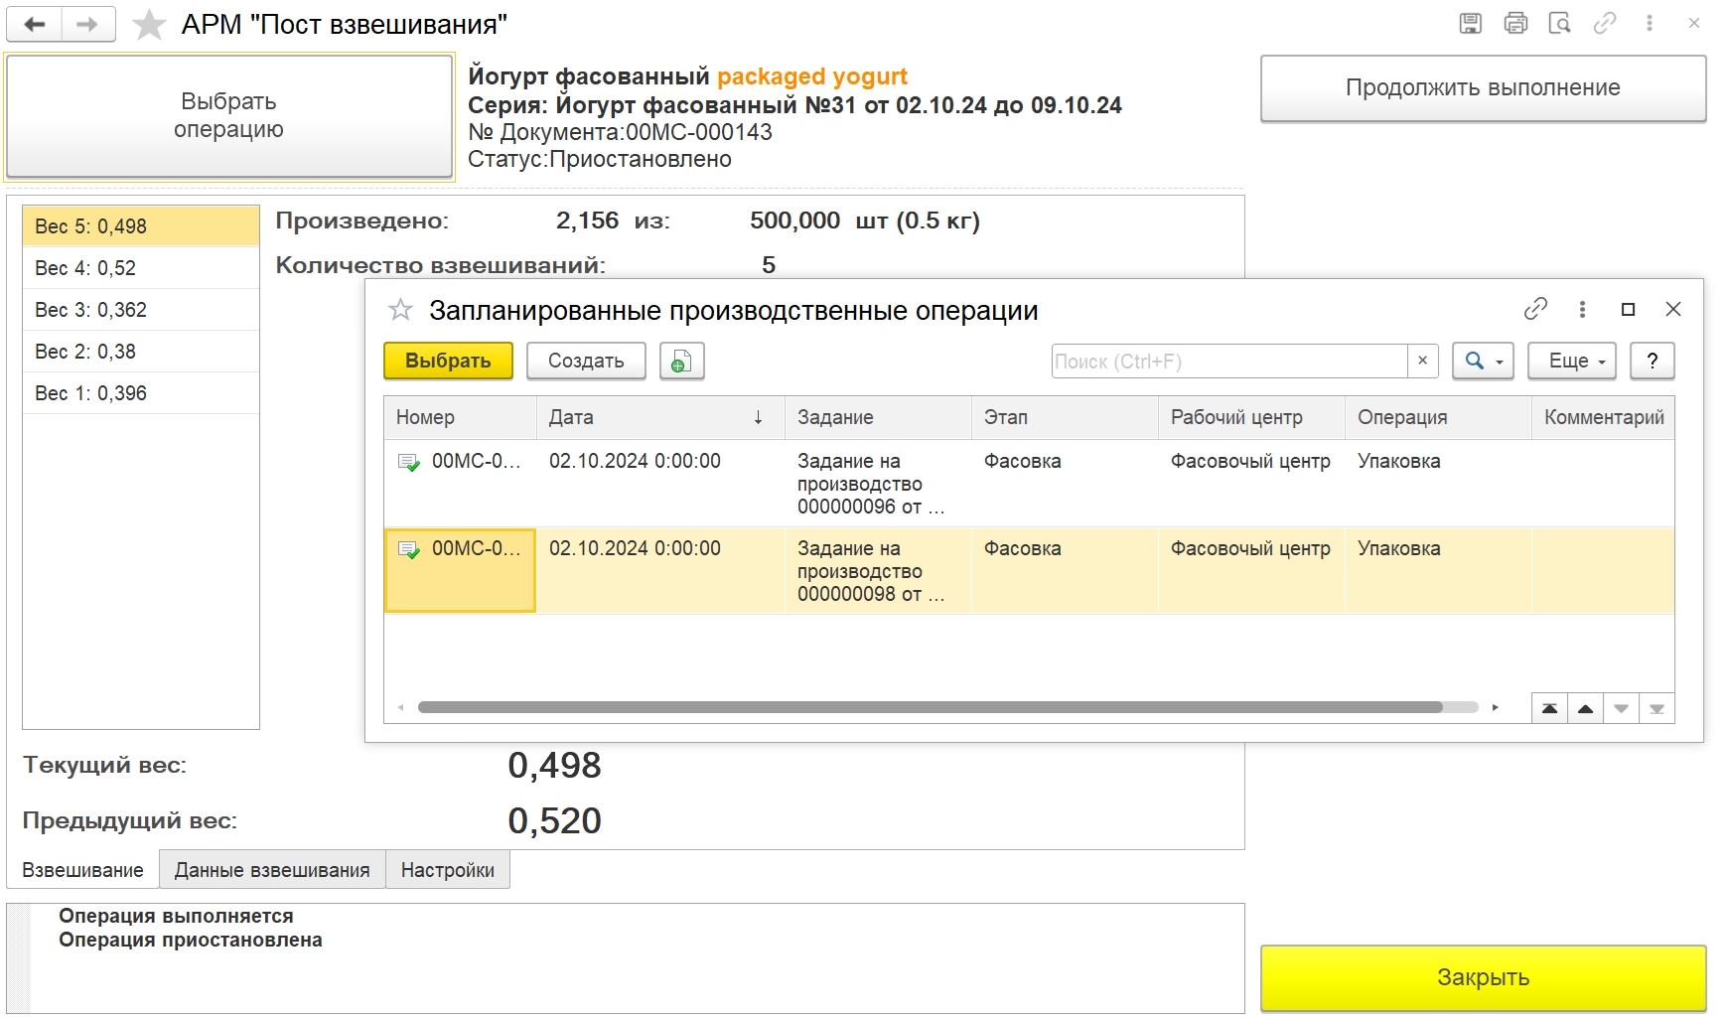1723x1022 pixels.
Task: Add АРМ Пост взвешивания to favorites star
Action: pyautogui.click(x=149, y=25)
